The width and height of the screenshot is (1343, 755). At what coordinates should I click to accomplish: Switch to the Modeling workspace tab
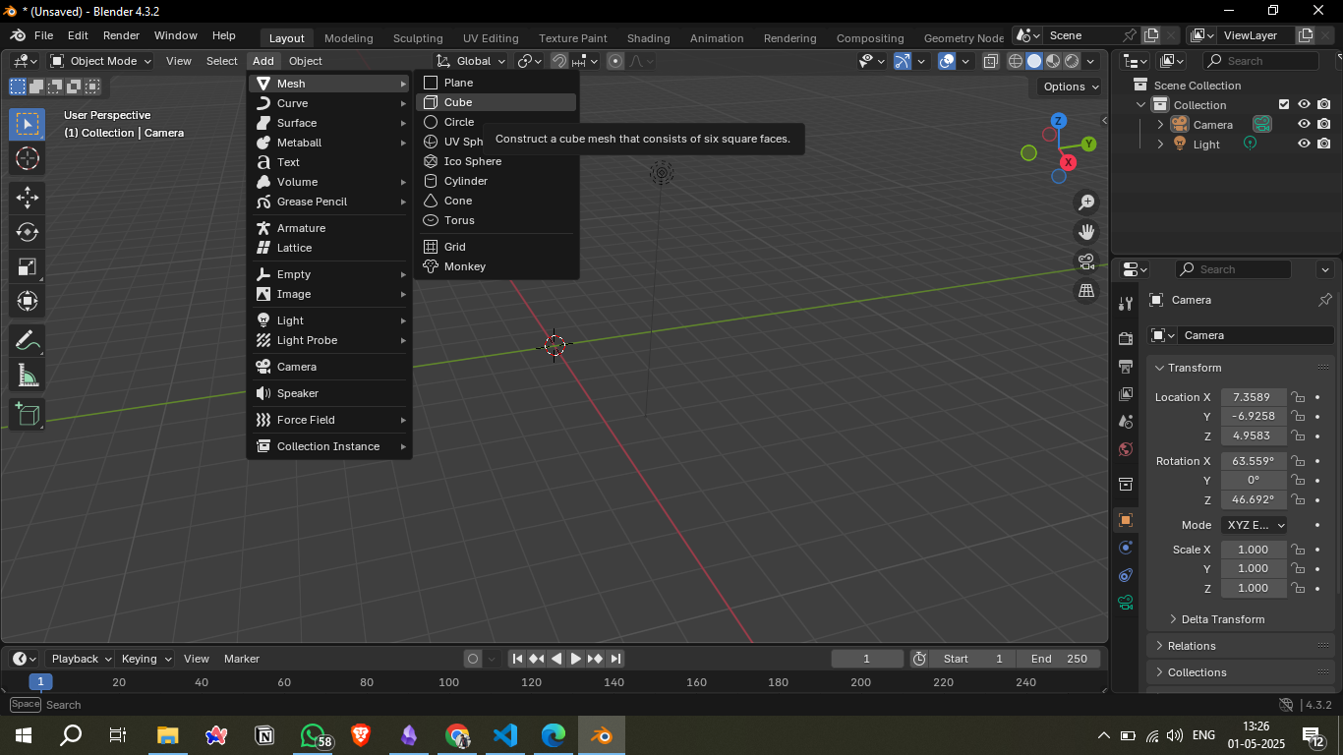[348, 38]
